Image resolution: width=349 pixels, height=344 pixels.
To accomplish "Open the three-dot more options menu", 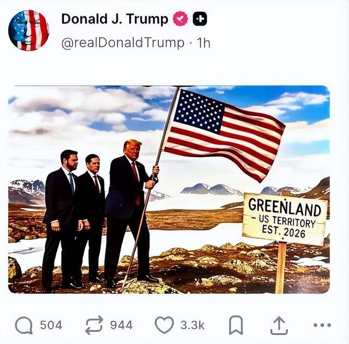I will tap(322, 325).
